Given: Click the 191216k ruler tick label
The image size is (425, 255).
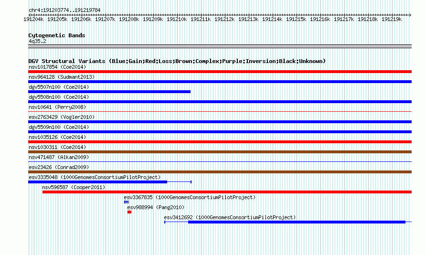Looking at the screenshot, I should [320, 19].
